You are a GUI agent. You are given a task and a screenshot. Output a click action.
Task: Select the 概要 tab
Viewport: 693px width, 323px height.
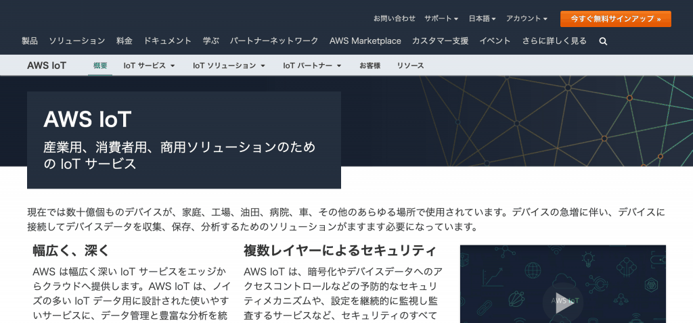coord(100,66)
